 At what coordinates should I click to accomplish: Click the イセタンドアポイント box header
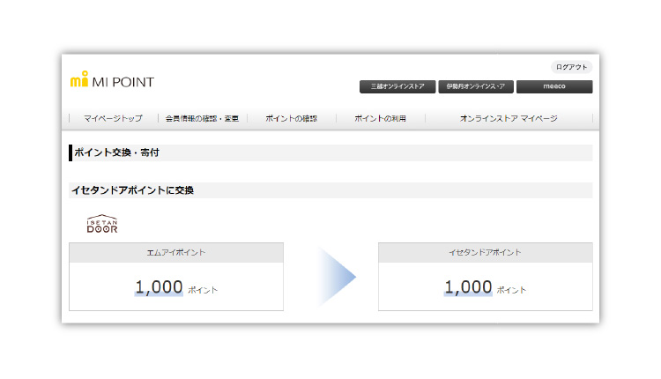pyautogui.click(x=486, y=253)
